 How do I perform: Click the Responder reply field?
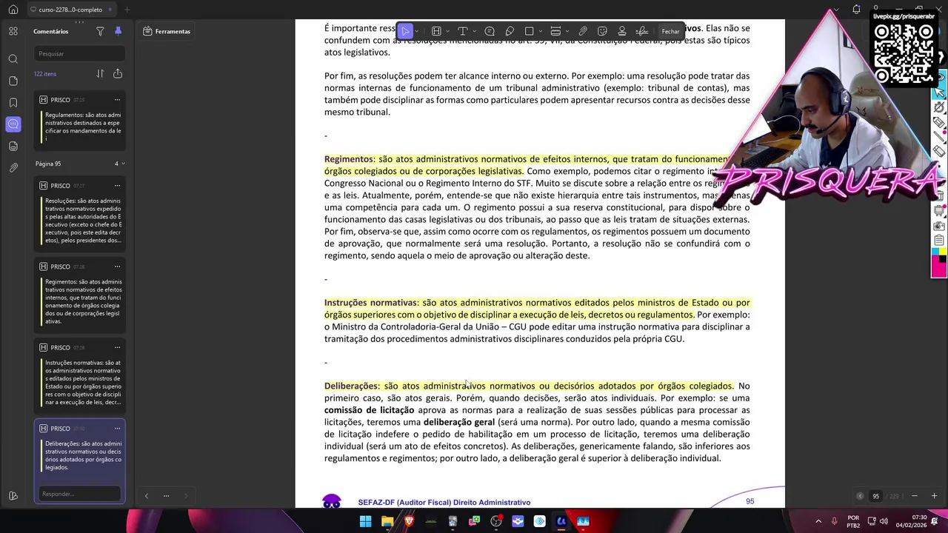coord(79,494)
